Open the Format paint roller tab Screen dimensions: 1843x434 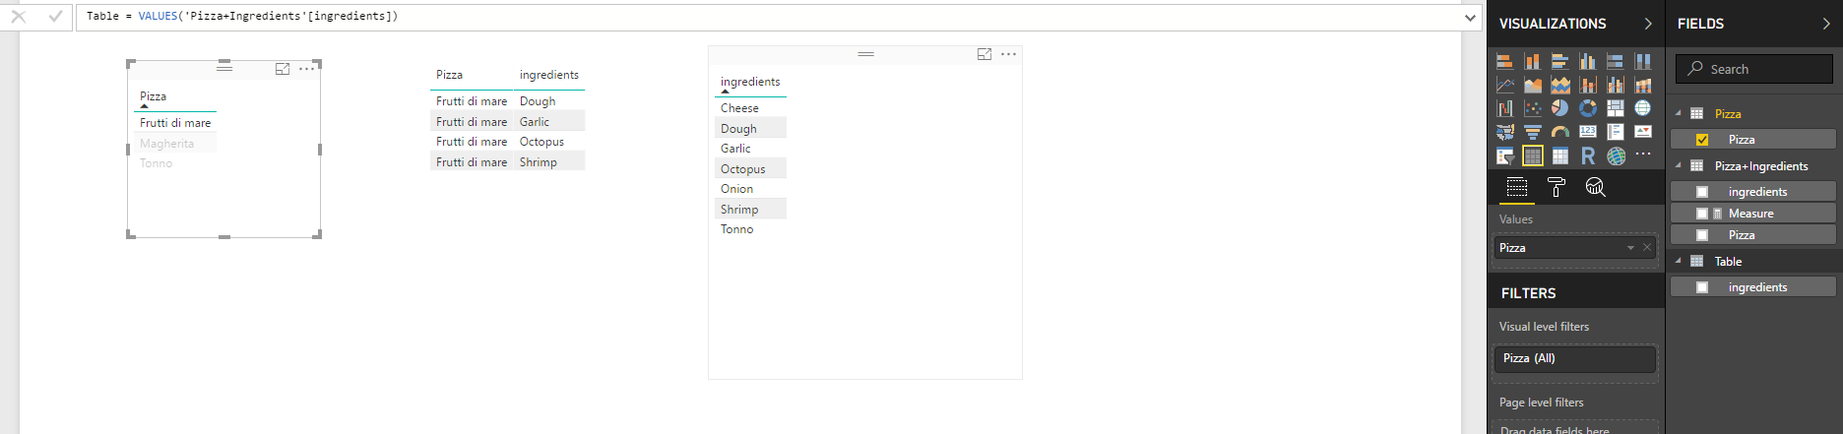1557,187
